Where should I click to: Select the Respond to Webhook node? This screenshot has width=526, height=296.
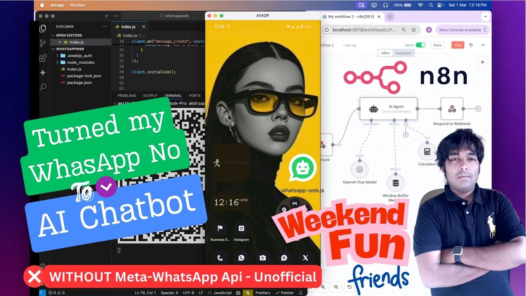point(452,109)
